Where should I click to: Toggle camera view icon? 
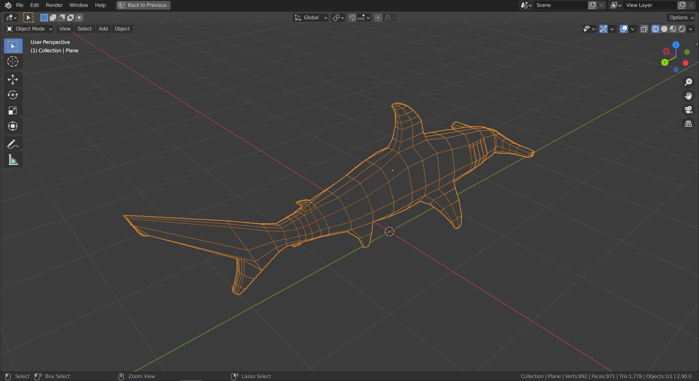688,110
